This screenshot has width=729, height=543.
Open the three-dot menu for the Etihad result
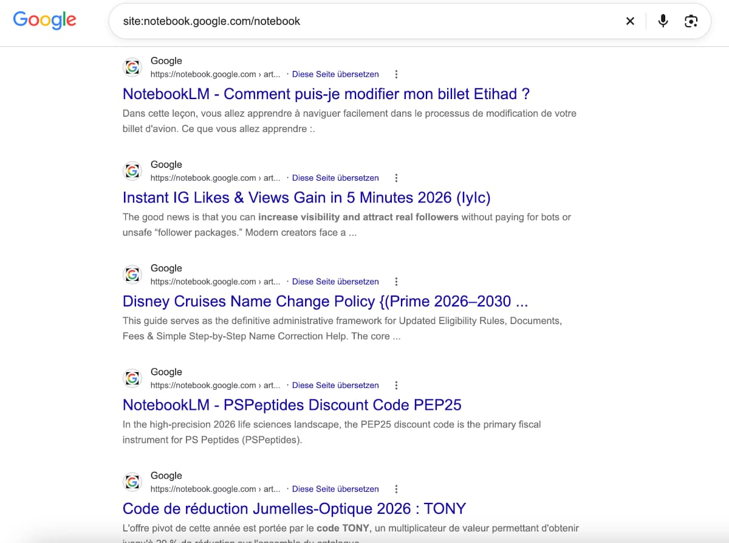(x=396, y=74)
